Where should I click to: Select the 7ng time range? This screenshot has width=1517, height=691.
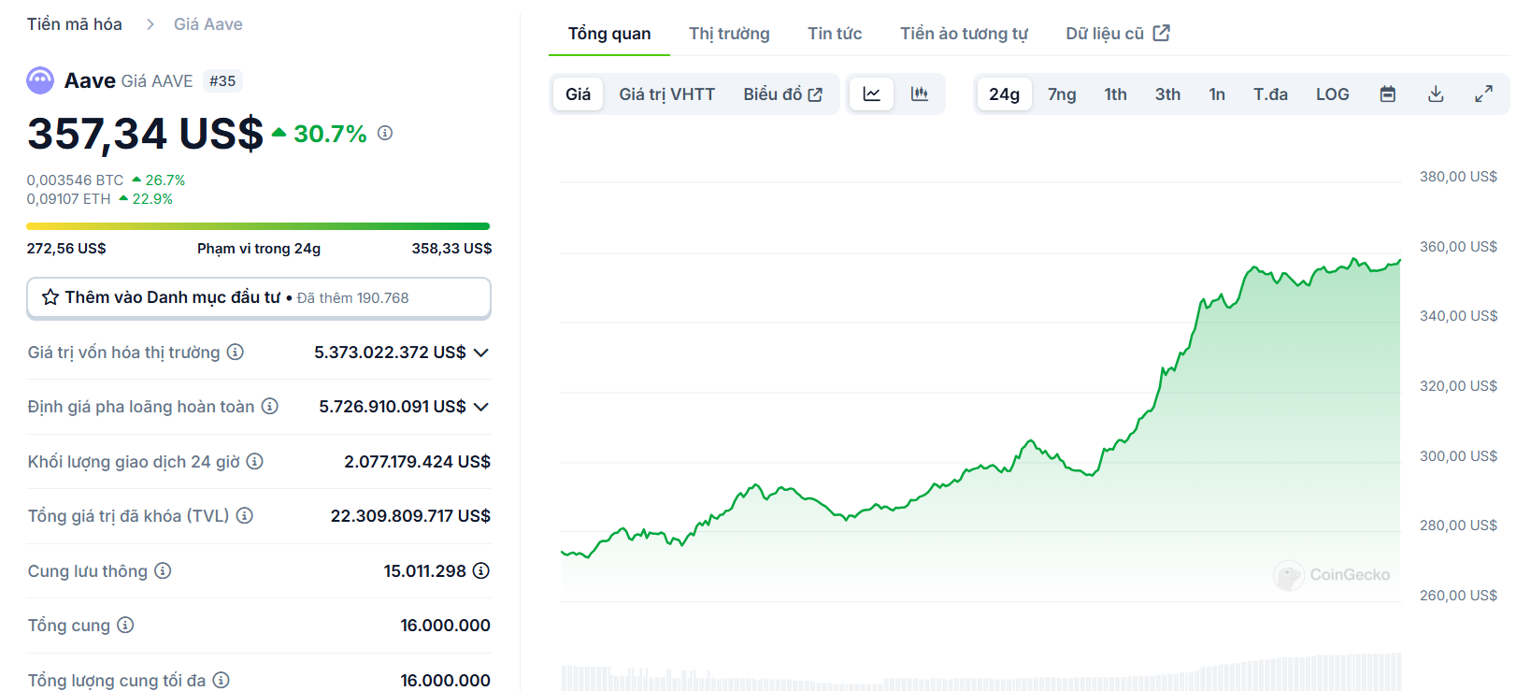1062,94
